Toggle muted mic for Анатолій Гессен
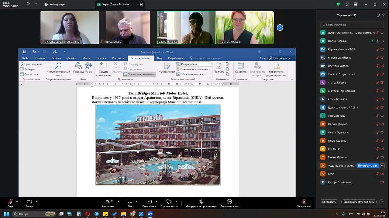Screen dimensions: 389x218 (377, 82)
